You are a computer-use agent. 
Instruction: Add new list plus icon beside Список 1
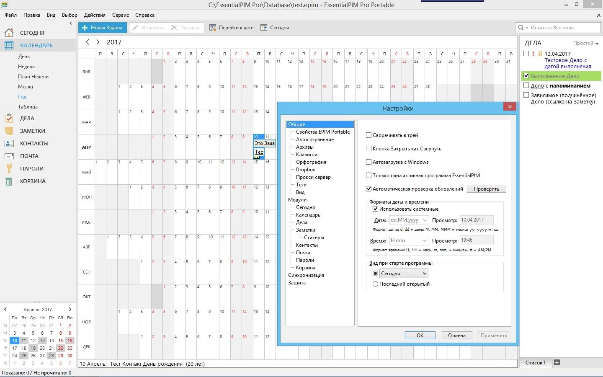click(557, 362)
